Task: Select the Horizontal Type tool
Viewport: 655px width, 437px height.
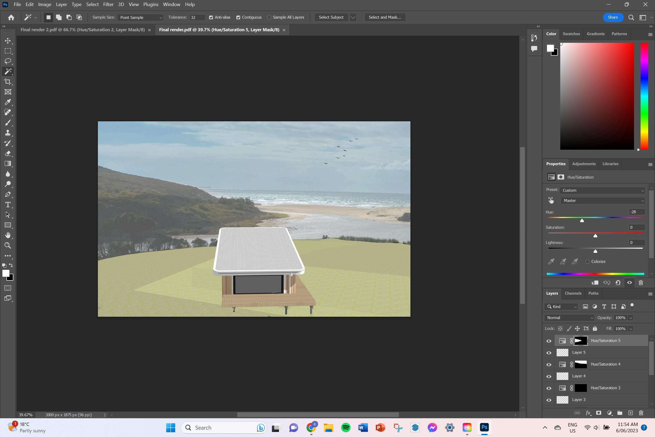Action: click(x=8, y=205)
